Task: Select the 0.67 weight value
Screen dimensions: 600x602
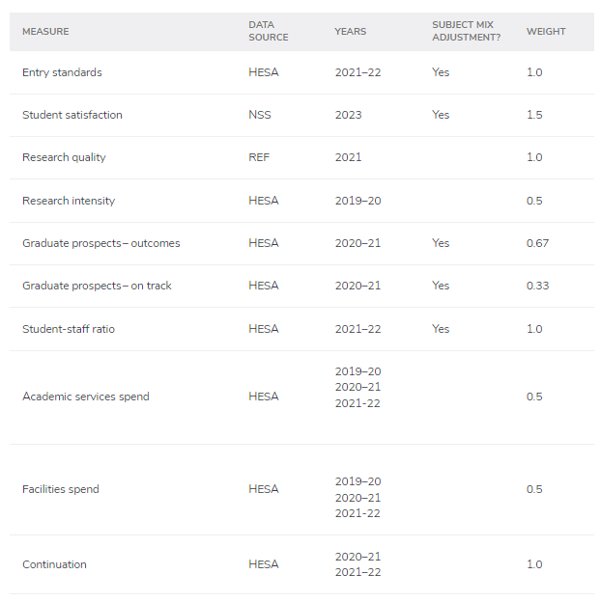Action: coord(537,243)
